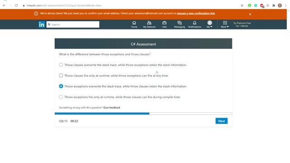The image size is (290, 163).
Task: Click the Next button
Action: tap(222, 121)
